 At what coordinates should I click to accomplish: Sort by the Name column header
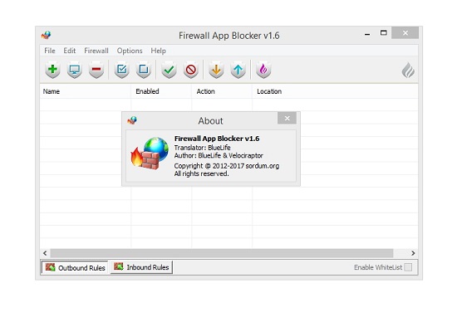pos(85,91)
